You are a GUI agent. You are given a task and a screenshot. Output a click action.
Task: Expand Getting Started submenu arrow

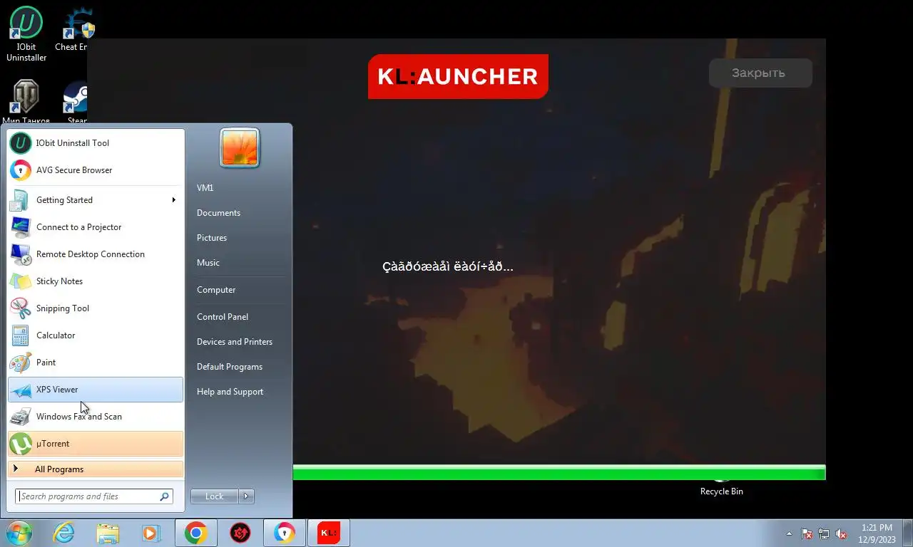pos(173,200)
